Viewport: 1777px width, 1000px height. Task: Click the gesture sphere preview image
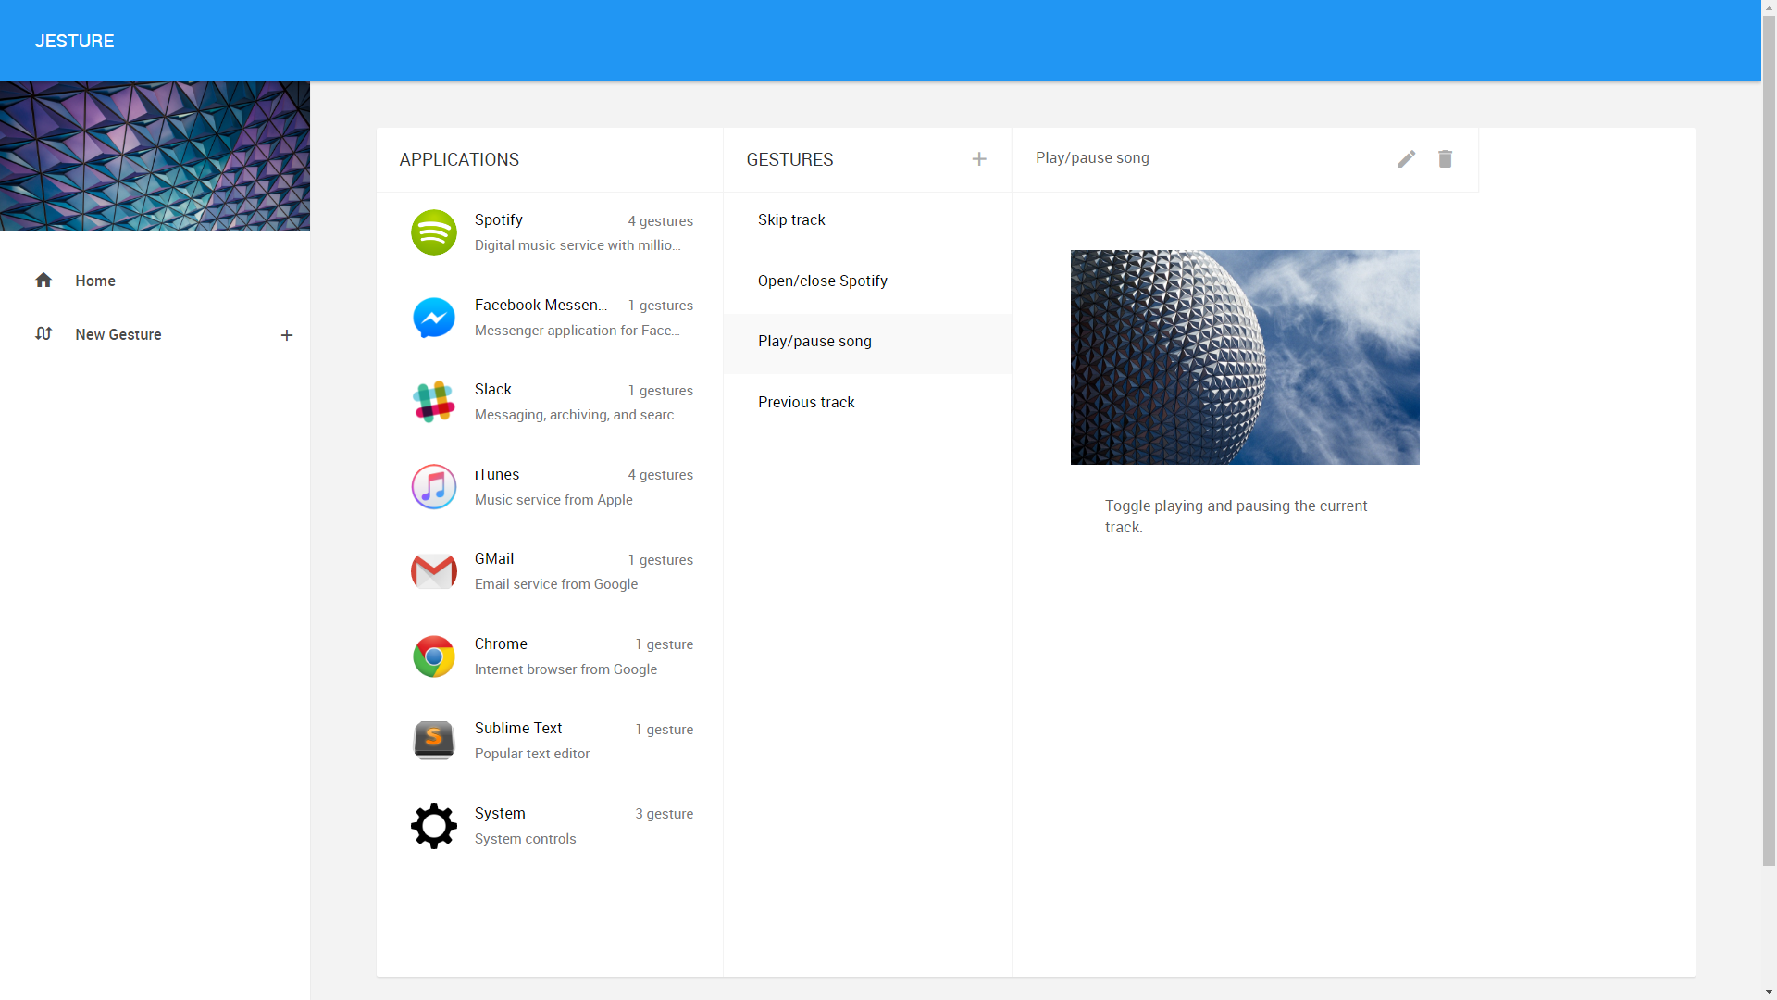point(1245,357)
